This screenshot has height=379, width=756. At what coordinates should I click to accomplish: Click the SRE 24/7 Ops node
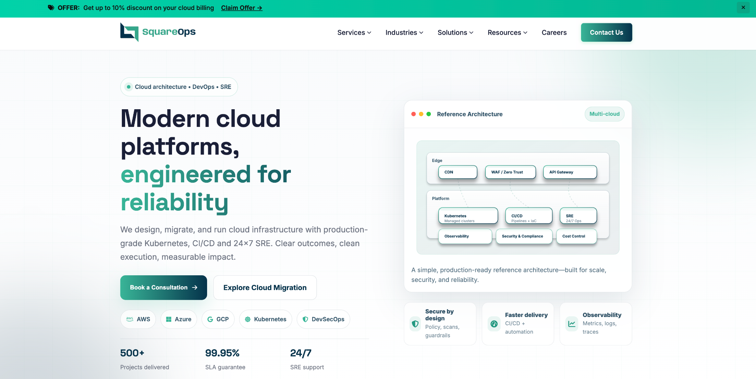[x=578, y=216]
